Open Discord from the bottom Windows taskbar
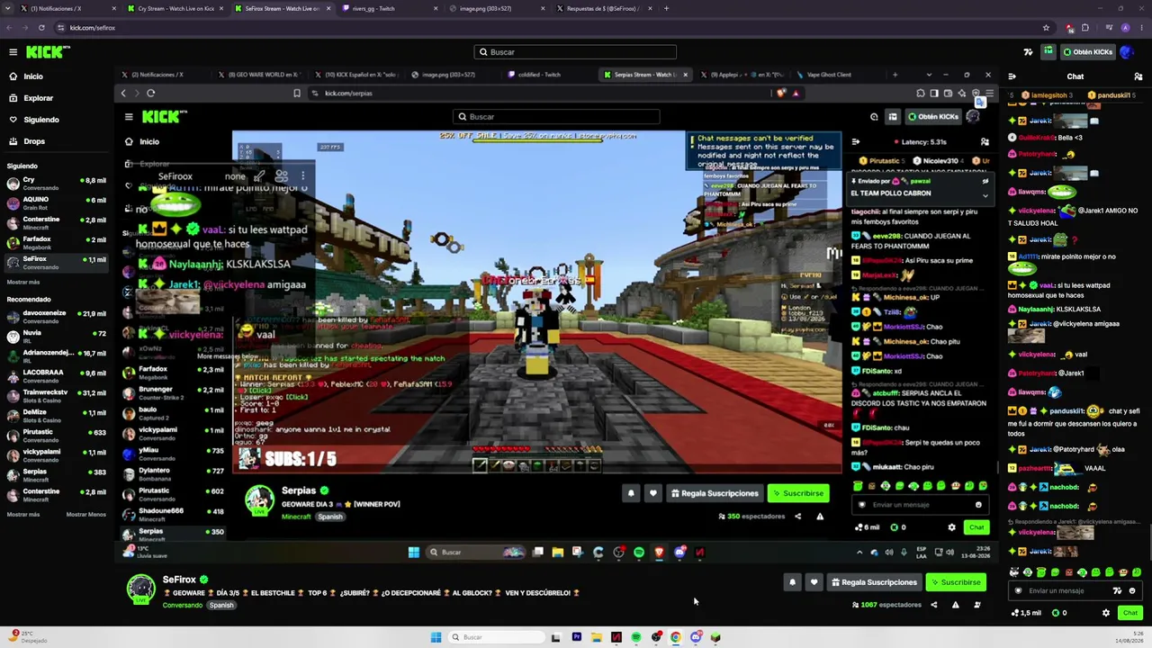This screenshot has width=1152, height=648. click(696, 637)
